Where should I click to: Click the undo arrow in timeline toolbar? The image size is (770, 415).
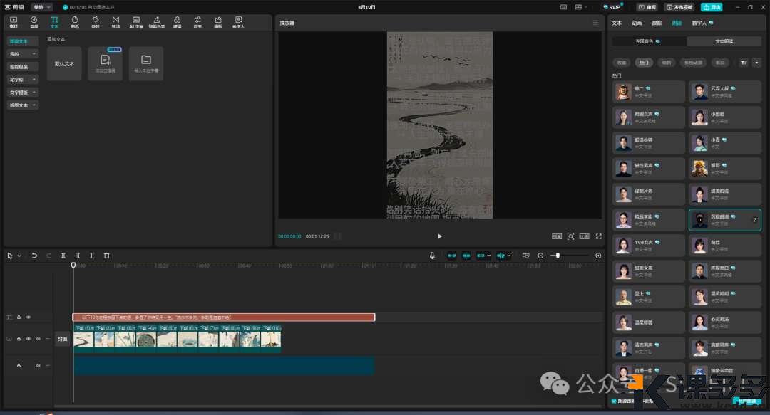[x=34, y=256]
